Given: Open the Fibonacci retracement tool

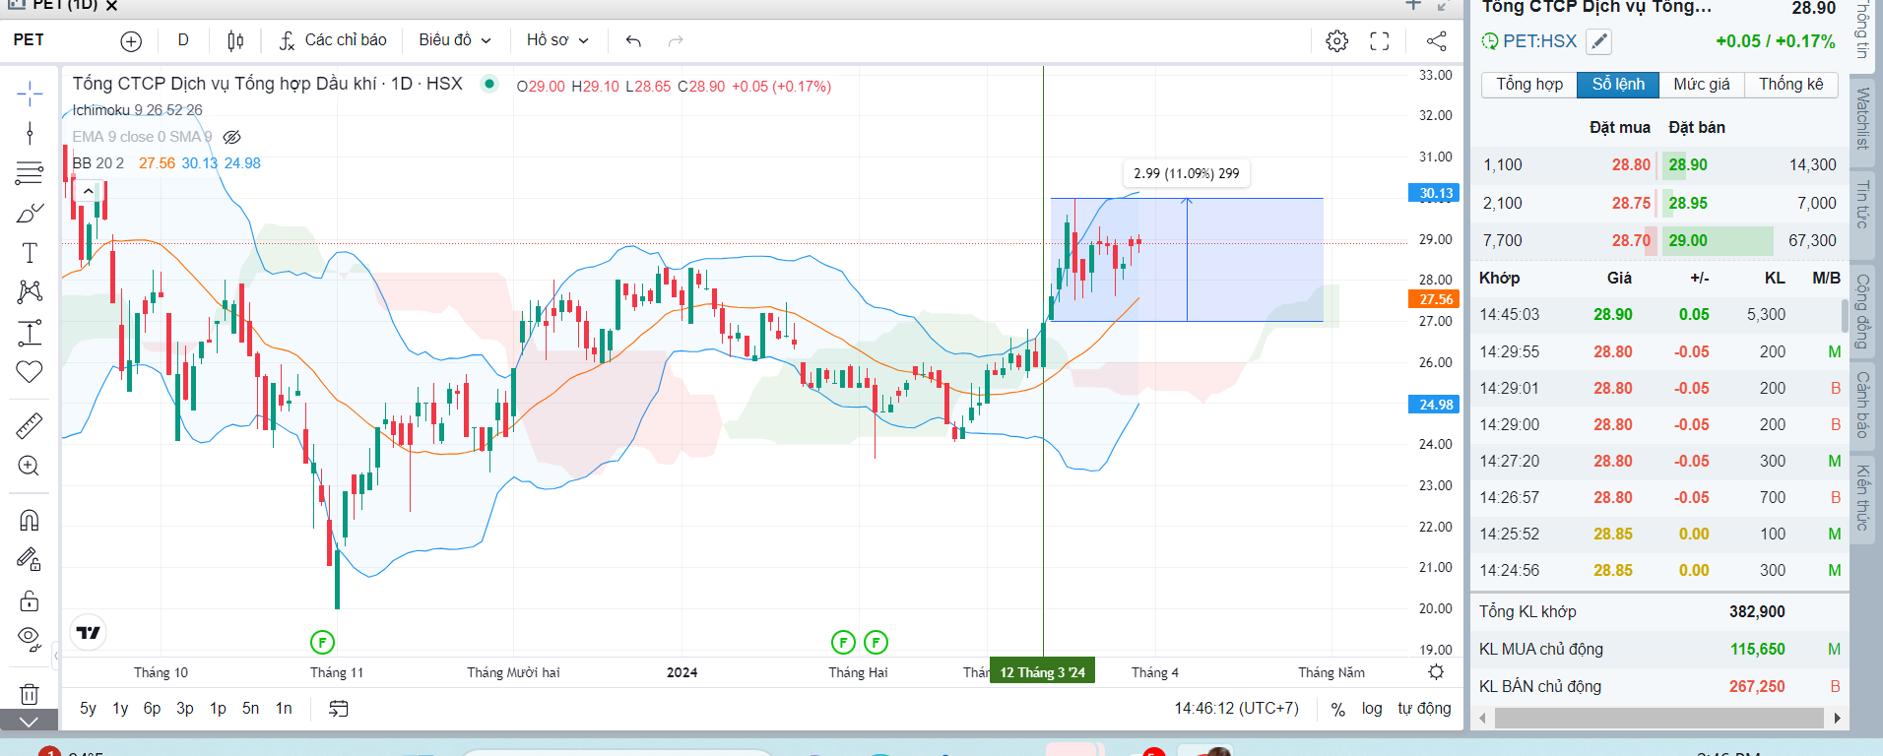Looking at the screenshot, I should click(30, 173).
